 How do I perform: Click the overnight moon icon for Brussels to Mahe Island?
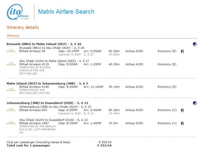(195, 44)
